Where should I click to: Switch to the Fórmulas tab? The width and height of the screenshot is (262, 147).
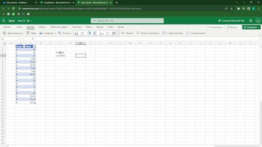77,27
